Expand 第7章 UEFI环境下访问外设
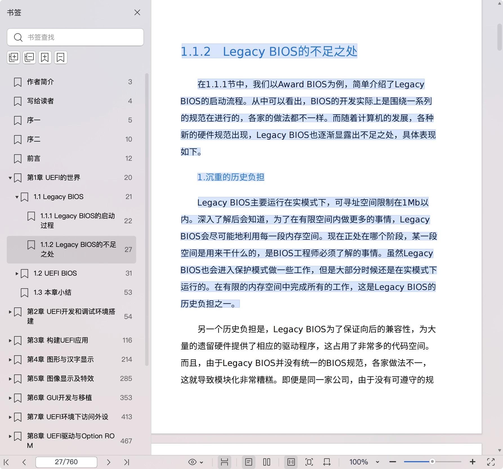Image resolution: width=503 pixels, height=469 pixels. (10, 417)
